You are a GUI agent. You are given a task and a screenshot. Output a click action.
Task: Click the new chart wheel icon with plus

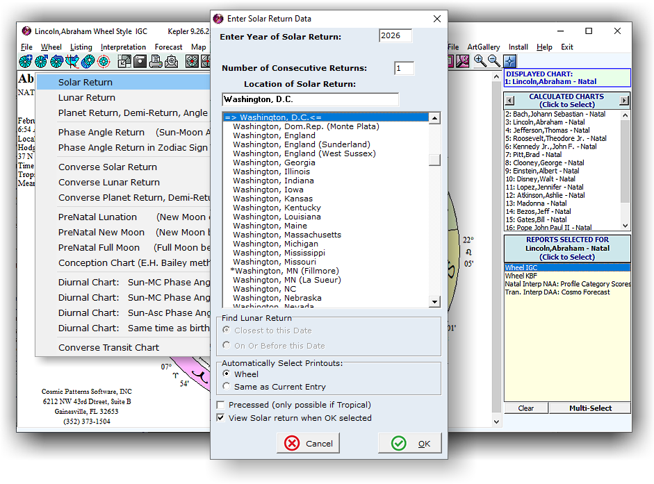click(26, 62)
